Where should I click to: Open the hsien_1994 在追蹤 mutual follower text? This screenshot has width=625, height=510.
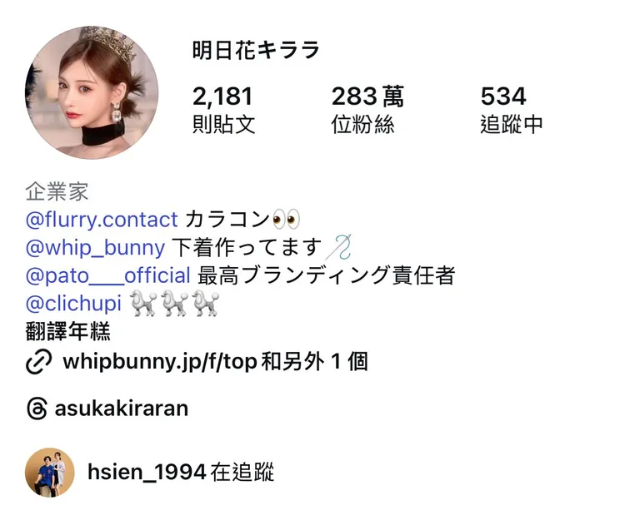pos(181,473)
